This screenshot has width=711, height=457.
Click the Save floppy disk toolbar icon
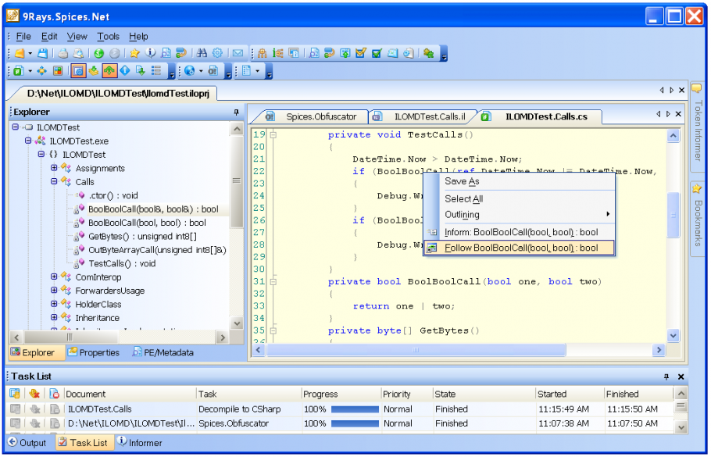43,53
